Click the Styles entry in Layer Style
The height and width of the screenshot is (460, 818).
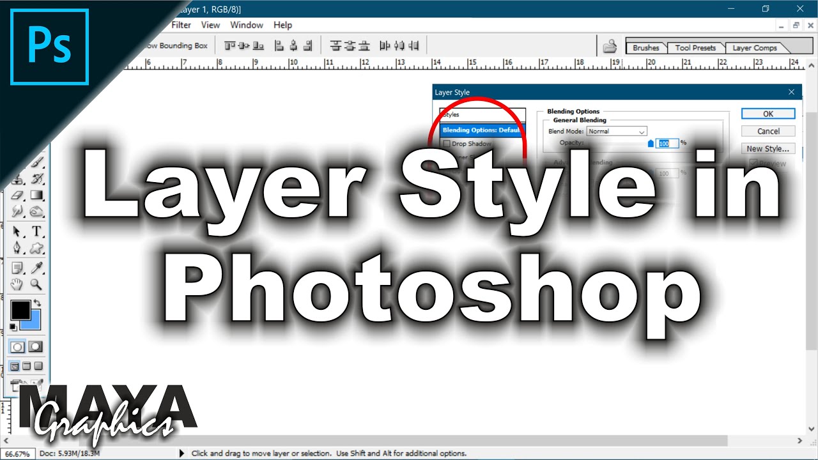[482, 115]
